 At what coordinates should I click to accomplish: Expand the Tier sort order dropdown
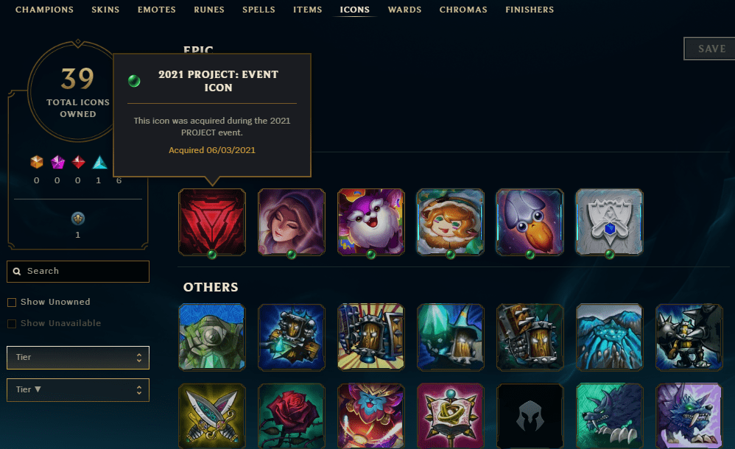78,390
